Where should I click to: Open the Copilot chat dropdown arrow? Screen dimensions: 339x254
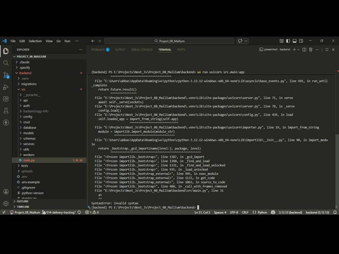246,41
